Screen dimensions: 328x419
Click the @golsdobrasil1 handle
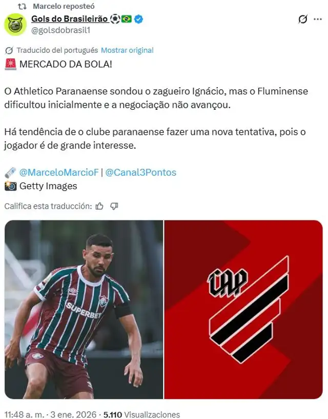tap(60, 30)
